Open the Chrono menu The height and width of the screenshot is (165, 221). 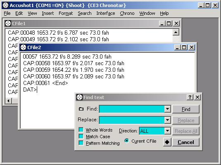click(127, 13)
